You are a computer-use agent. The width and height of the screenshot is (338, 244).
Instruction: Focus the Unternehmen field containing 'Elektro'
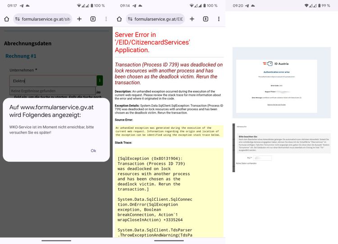click(x=52, y=81)
